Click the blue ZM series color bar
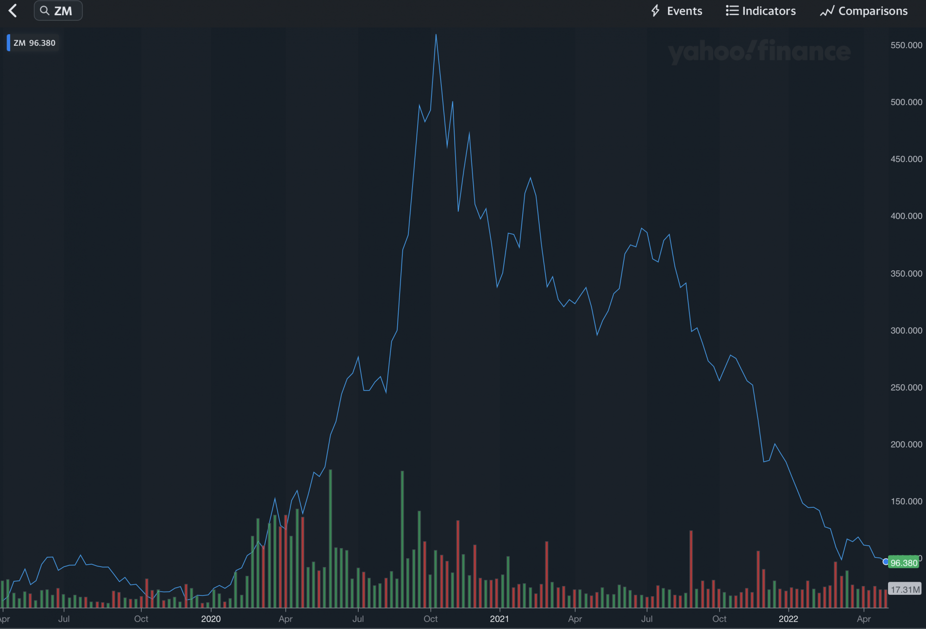 click(x=8, y=43)
